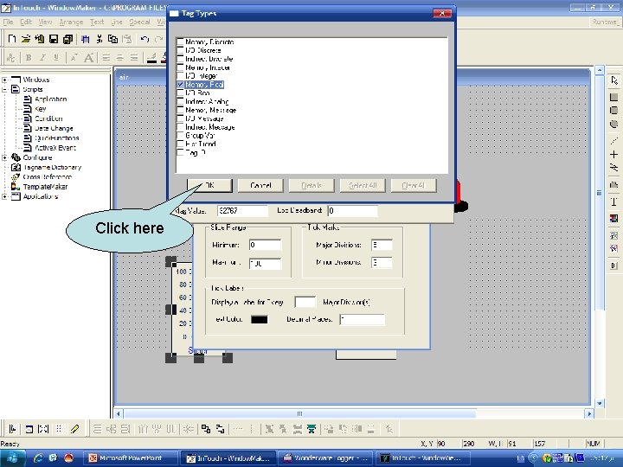Check the Memory Message tag type

(x=180, y=110)
